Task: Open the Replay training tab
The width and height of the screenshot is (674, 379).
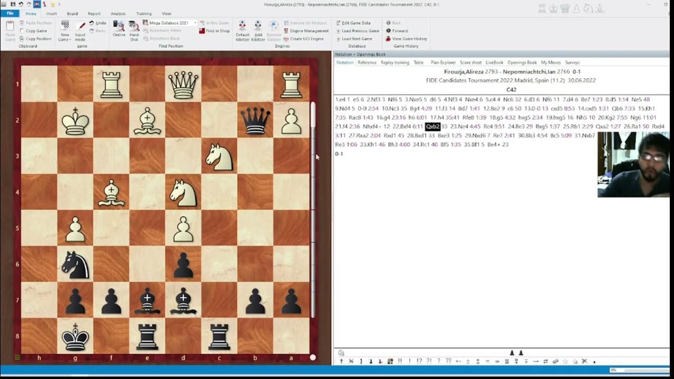Action: click(395, 63)
